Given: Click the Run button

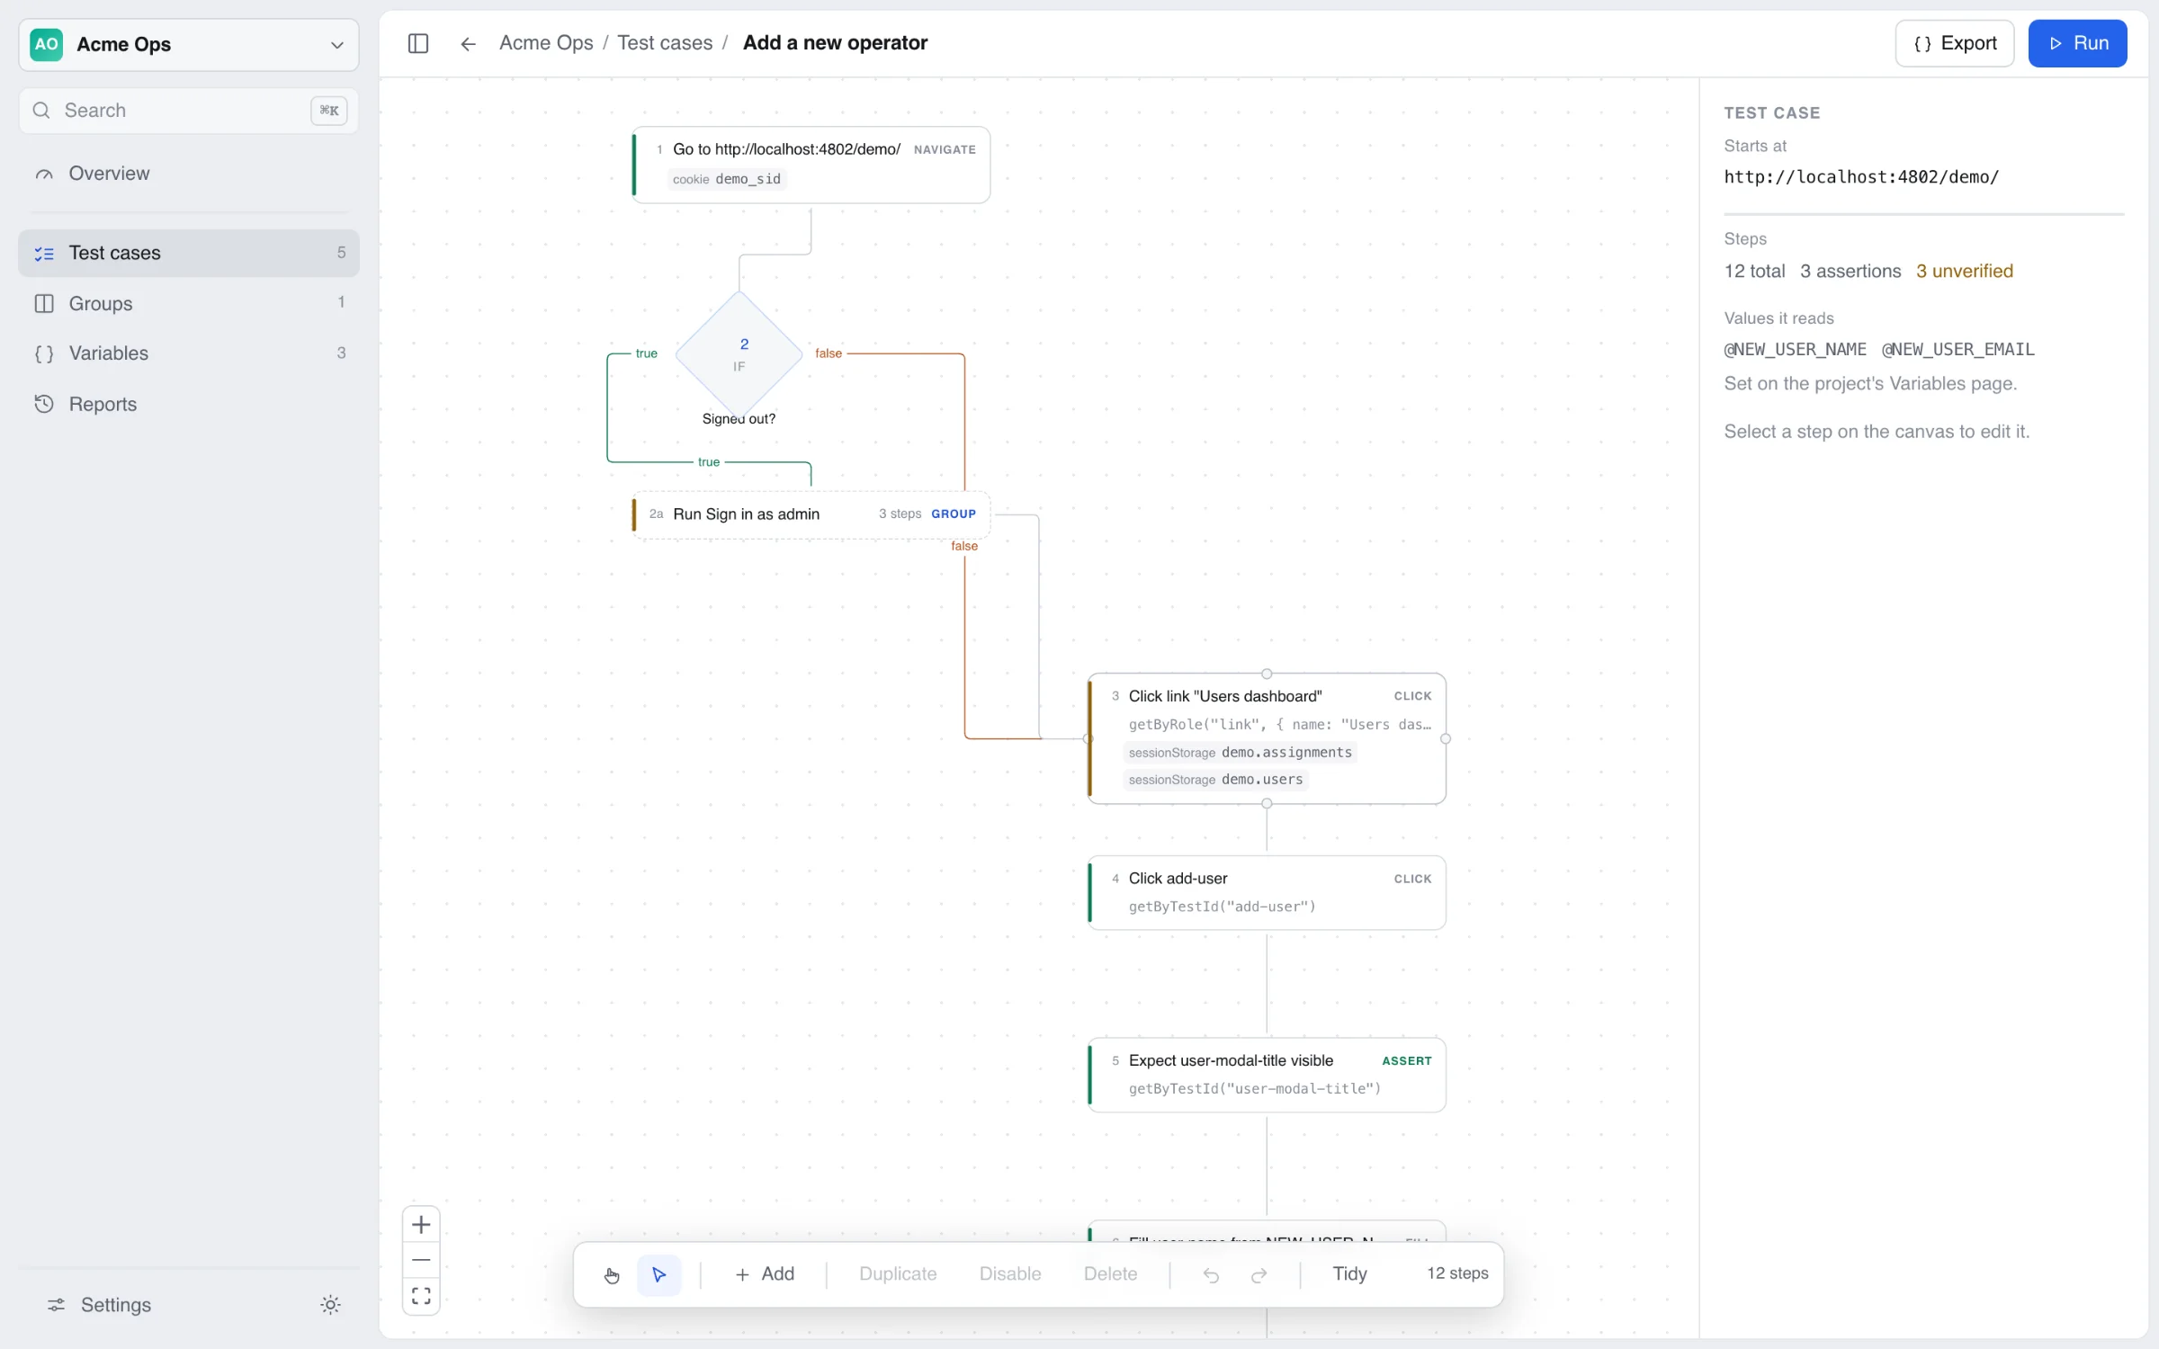Looking at the screenshot, I should click(x=2077, y=43).
